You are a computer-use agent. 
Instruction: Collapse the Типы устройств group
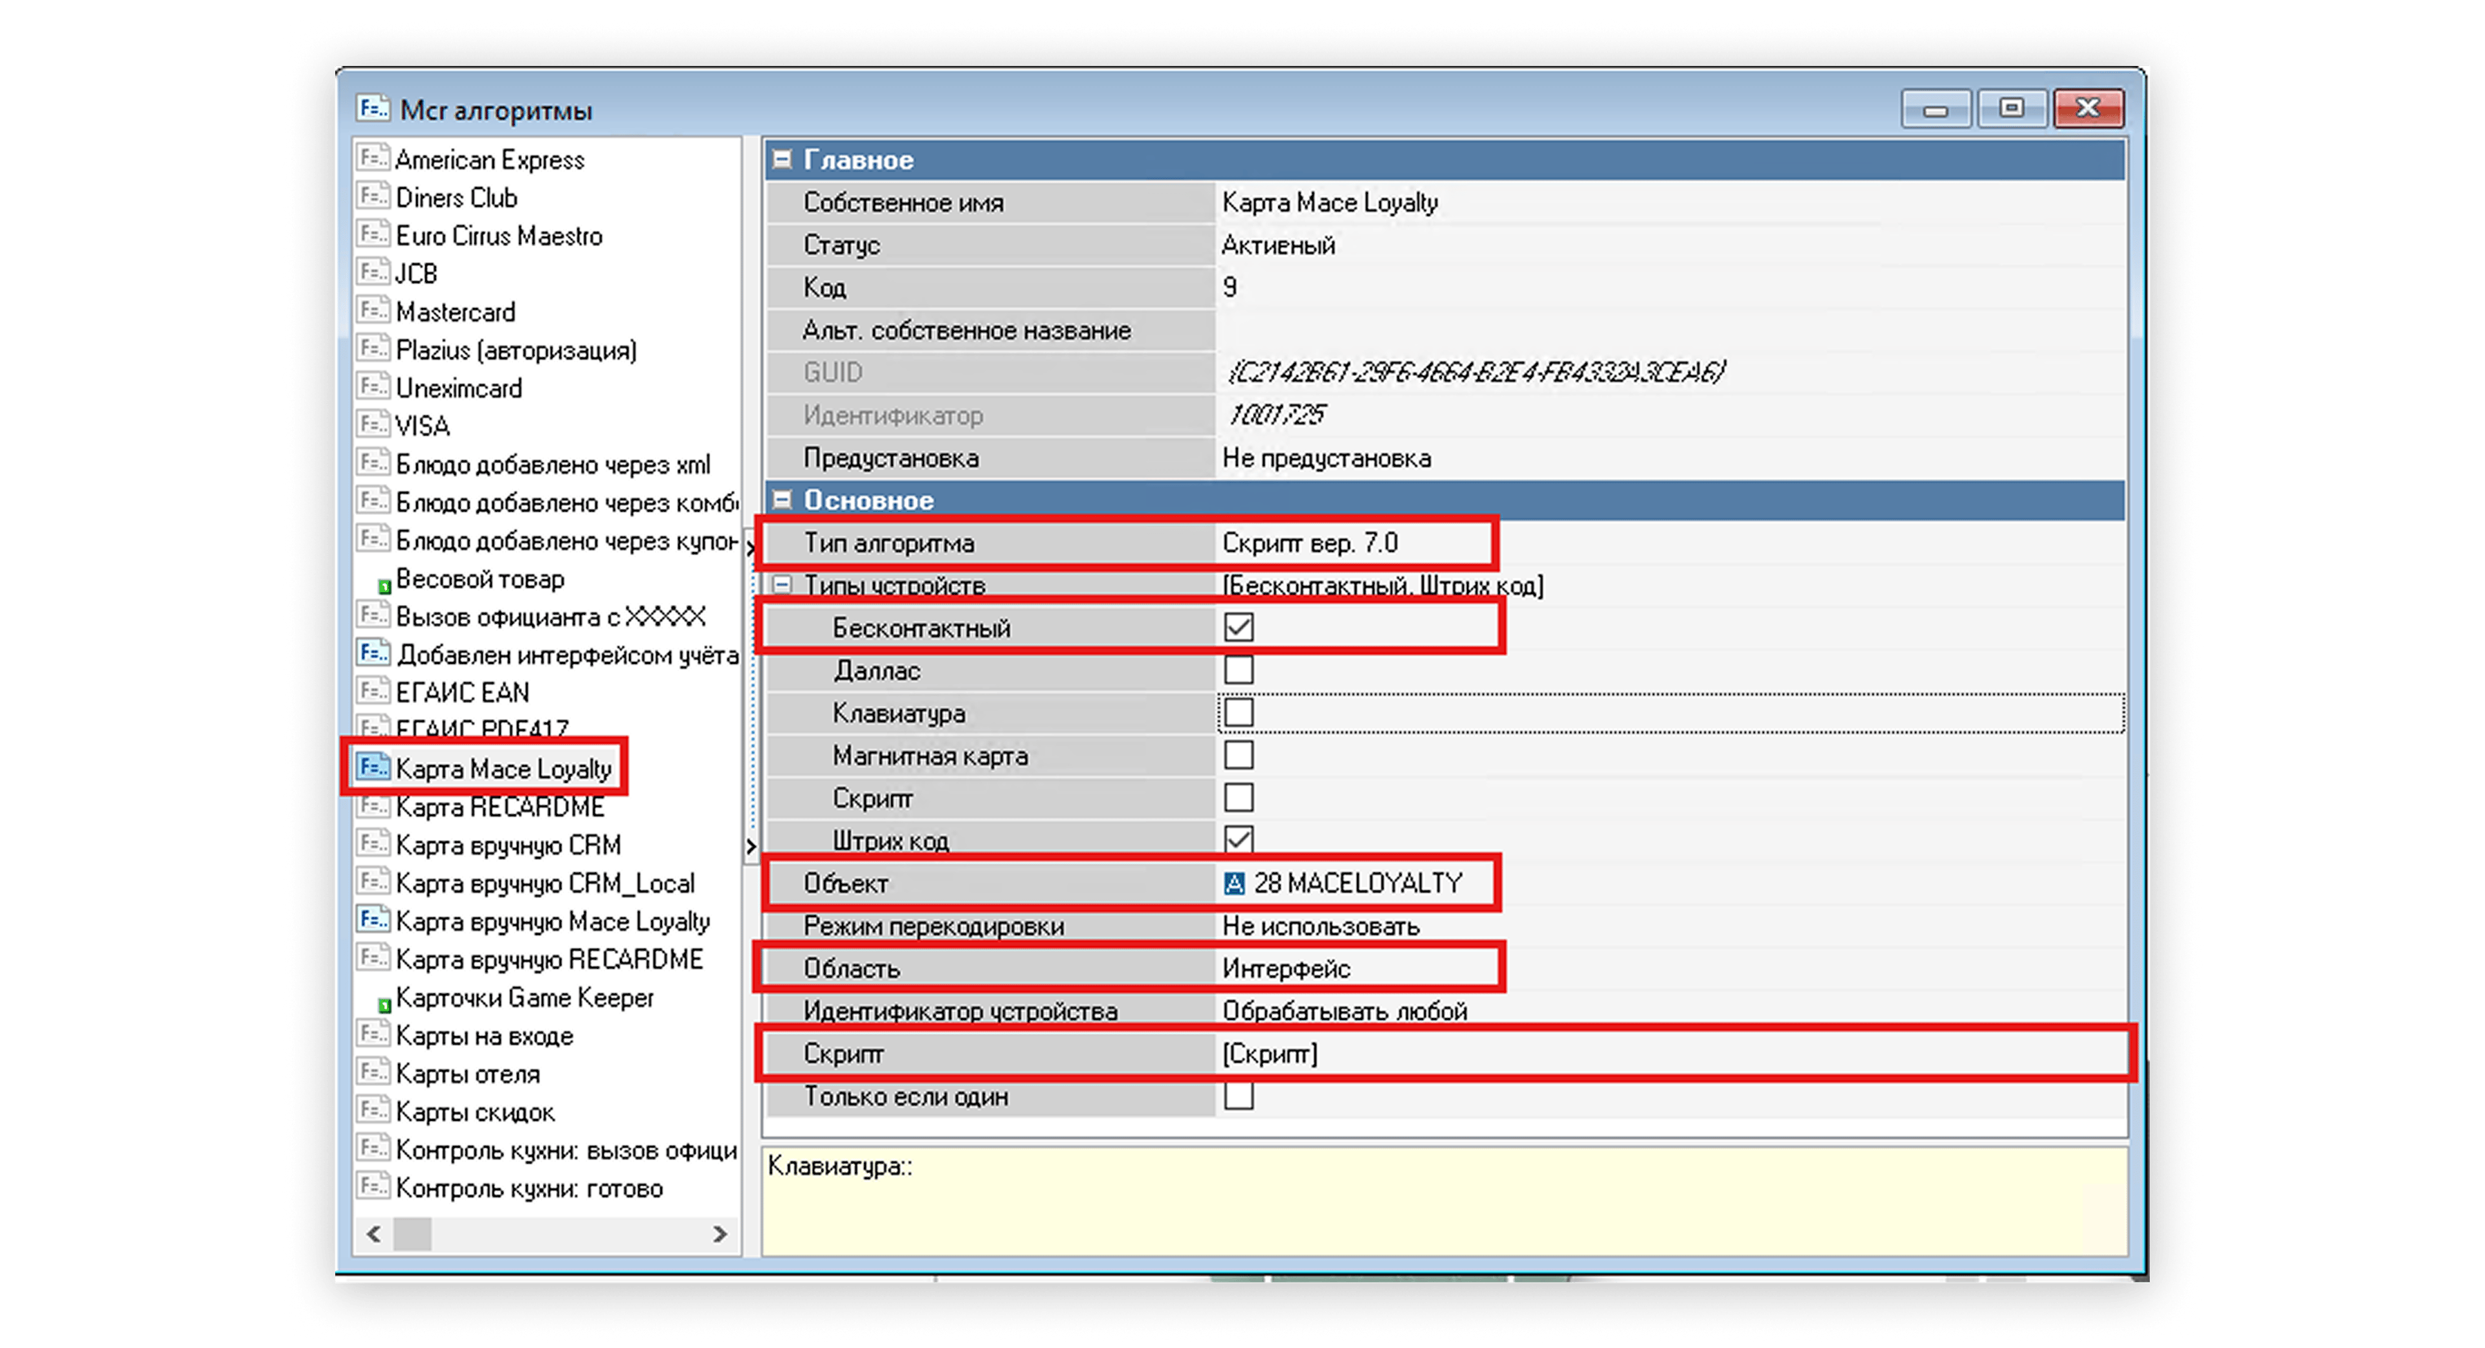pyautogui.click(x=782, y=585)
